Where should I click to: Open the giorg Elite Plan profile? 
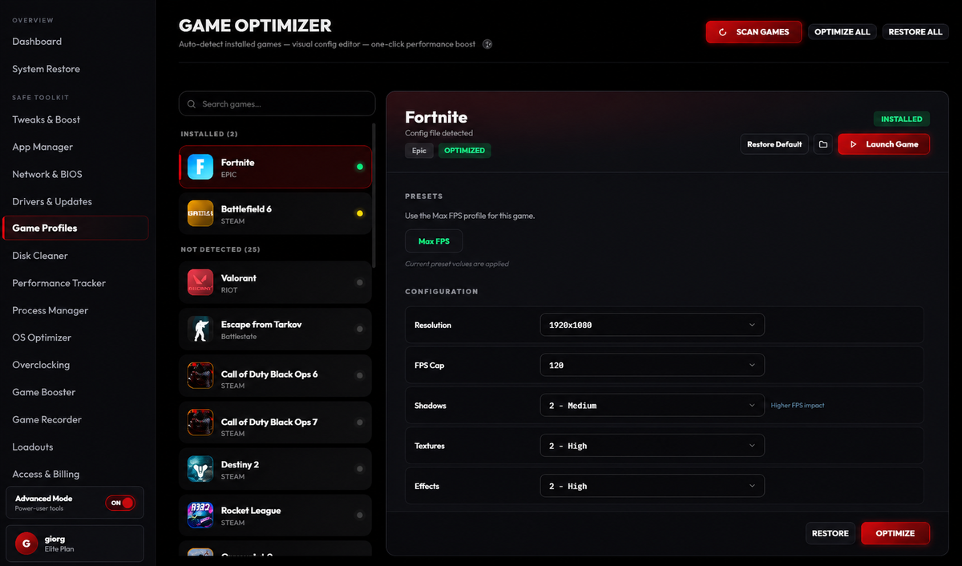point(75,544)
